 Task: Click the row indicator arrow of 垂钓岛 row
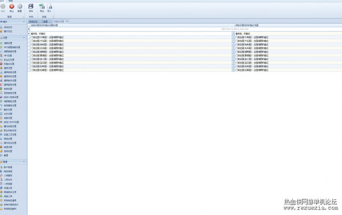point(29,34)
